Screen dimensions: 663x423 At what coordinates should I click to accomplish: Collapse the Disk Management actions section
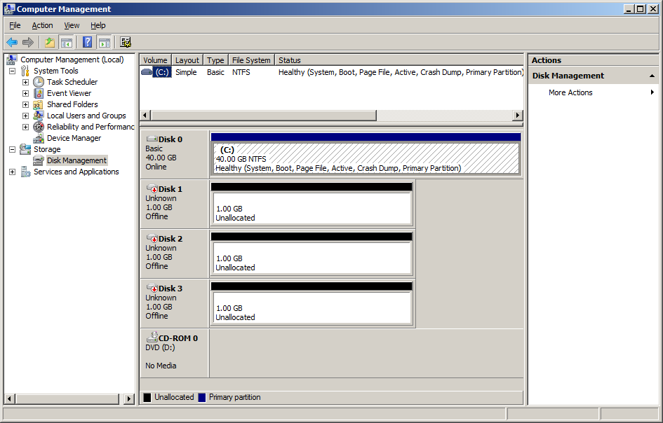(x=652, y=76)
